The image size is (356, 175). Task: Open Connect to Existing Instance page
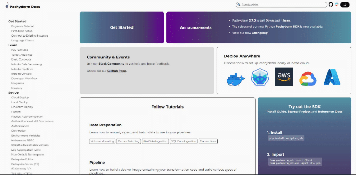click(x=30, y=36)
